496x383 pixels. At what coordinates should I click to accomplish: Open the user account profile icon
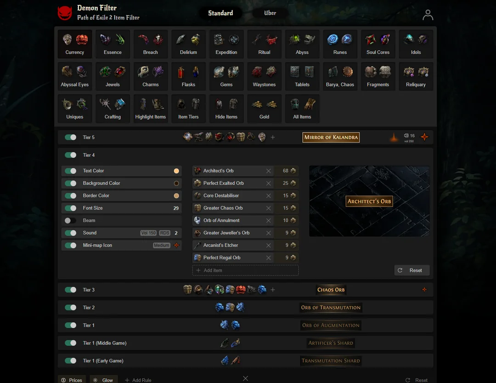428,15
